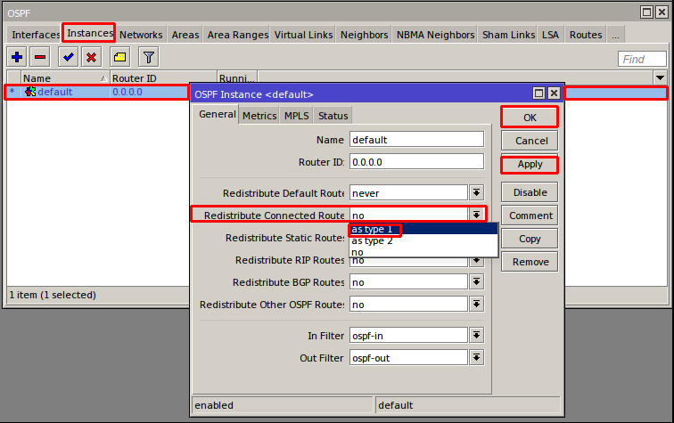Sort by the Name column header

click(64, 78)
